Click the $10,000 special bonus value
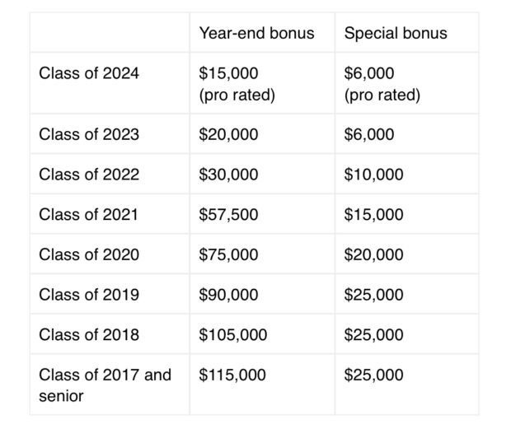Viewport: 511px width, 443px height. pos(374,174)
